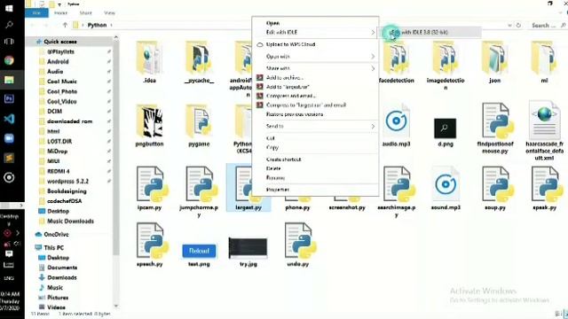Image resolution: width=568 pixels, height=319 pixels.
Task: Select This PC in the navigation pane
Action: 53,247
